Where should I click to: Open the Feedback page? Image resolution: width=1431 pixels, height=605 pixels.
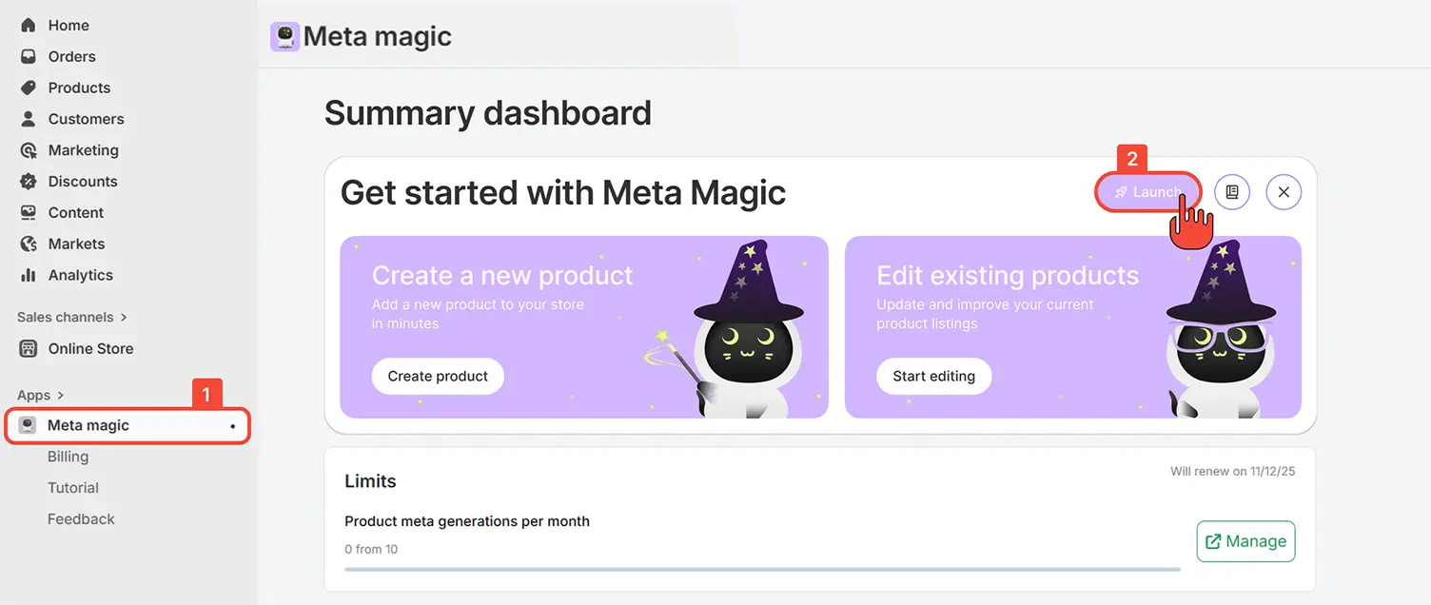[x=81, y=518]
